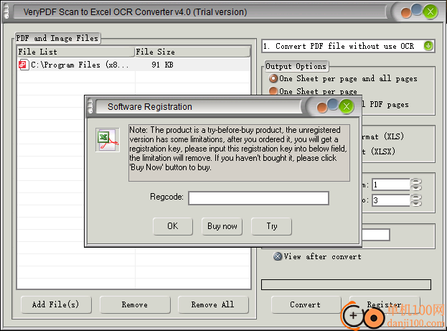Click the grip icon on Software Registration title bar
This screenshot has width=447, height=331.
pos(90,106)
